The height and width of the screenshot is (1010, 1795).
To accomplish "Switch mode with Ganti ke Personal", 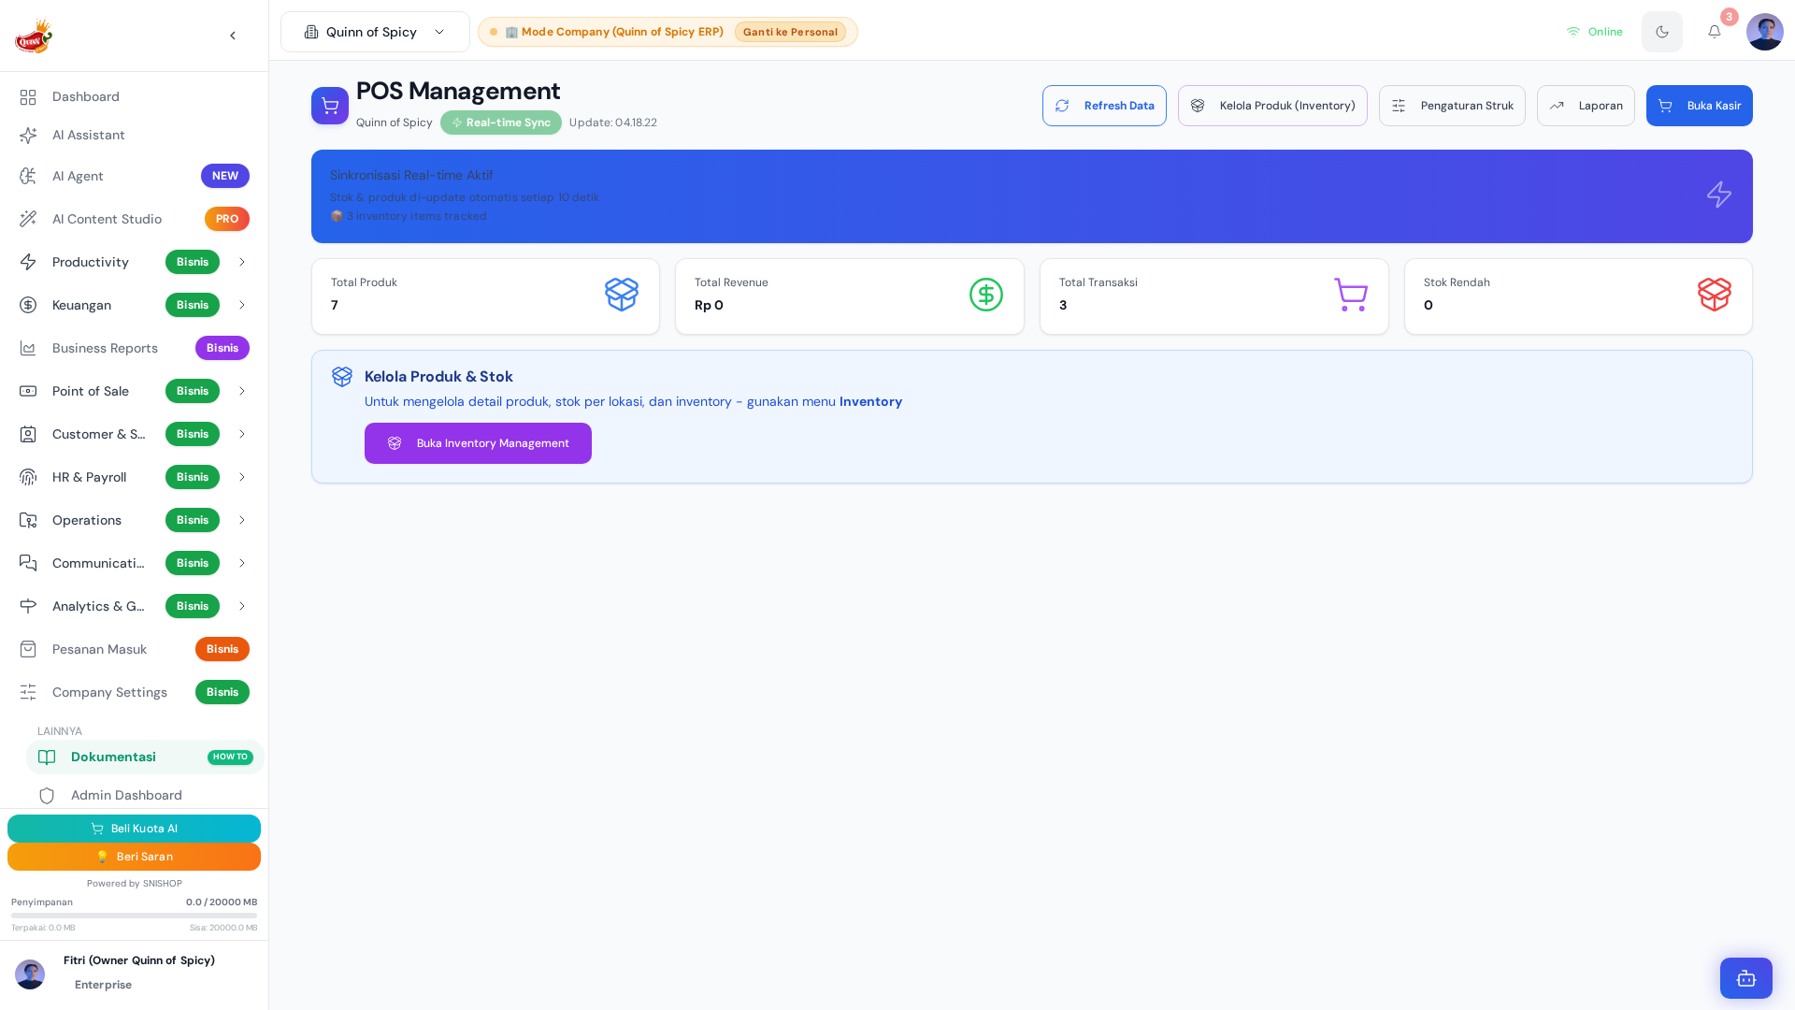I will tap(790, 32).
